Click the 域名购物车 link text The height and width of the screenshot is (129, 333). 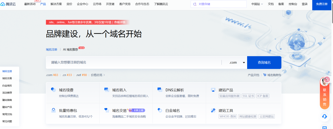pos(274,75)
